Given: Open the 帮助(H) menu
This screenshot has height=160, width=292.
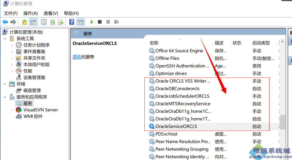Looking at the screenshot, I should (x=71, y=13).
